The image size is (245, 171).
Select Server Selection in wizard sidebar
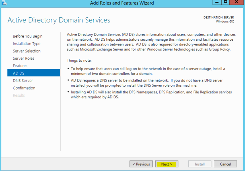coord(26,51)
